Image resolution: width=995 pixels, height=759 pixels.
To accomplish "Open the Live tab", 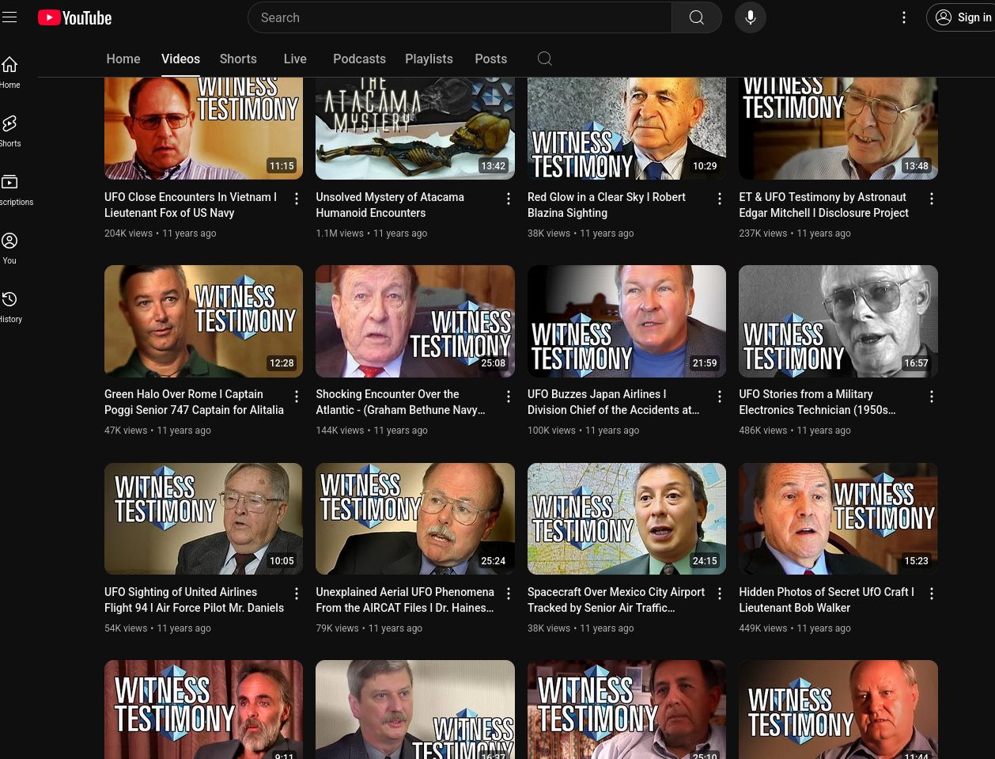I will click(x=295, y=59).
